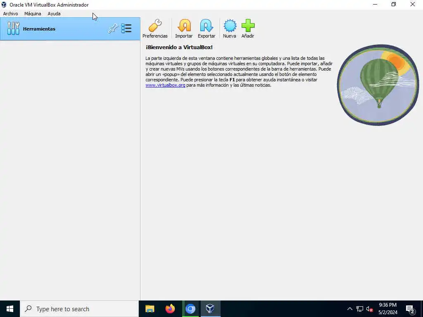Click the ¡Bienvenido a VirtualBox! heading

(179, 47)
